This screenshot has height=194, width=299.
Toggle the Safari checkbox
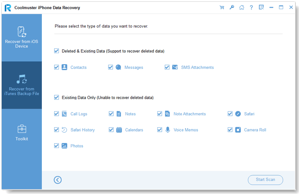click(x=230, y=114)
